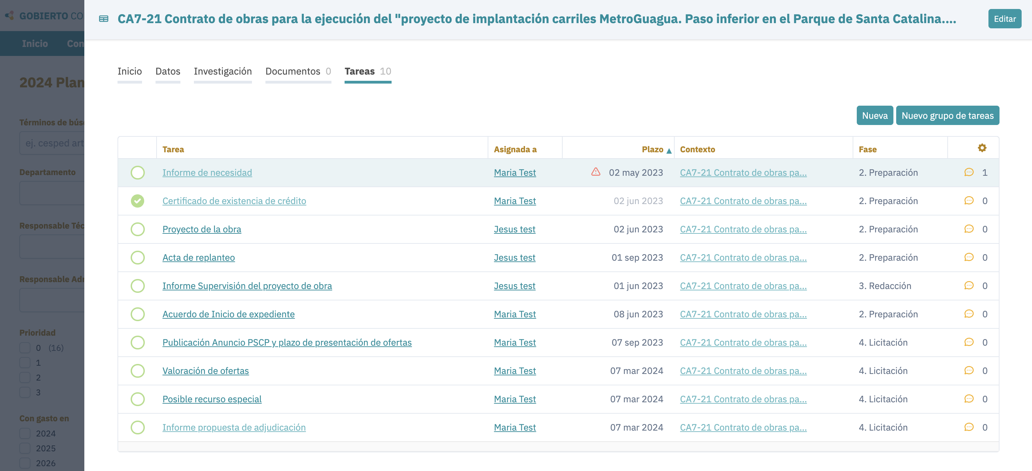Open comments for Publicación Anuncio PSCP
This screenshot has height=471, width=1032.
[x=969, y=343]
